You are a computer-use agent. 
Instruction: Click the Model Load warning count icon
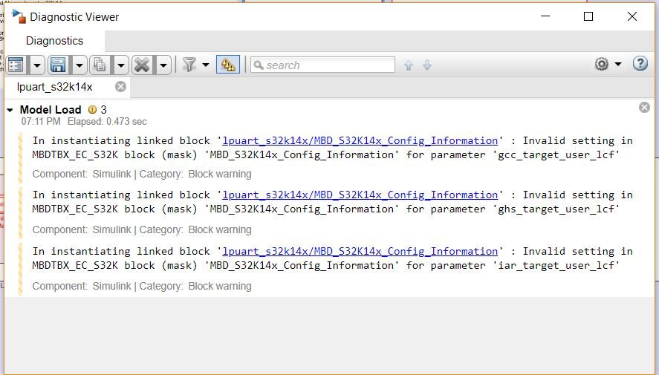tap(92, 110)
